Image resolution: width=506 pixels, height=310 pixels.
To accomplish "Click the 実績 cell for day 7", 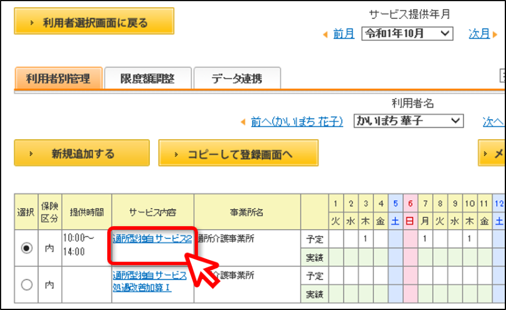I will [426, 257].
